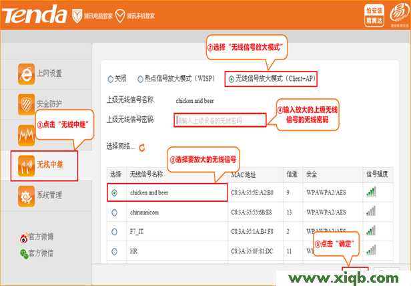Click MAC address C8:3A:35:0F:81:DC
411x286 pixels.
click(252, 251)
